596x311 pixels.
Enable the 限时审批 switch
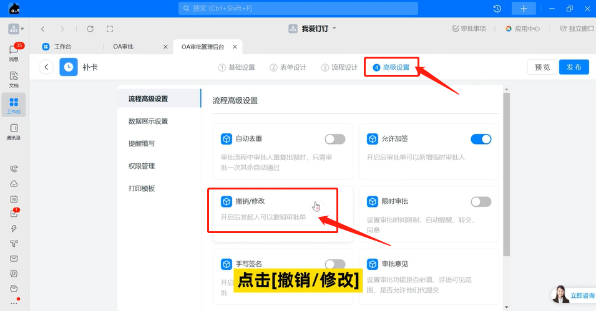481,202
